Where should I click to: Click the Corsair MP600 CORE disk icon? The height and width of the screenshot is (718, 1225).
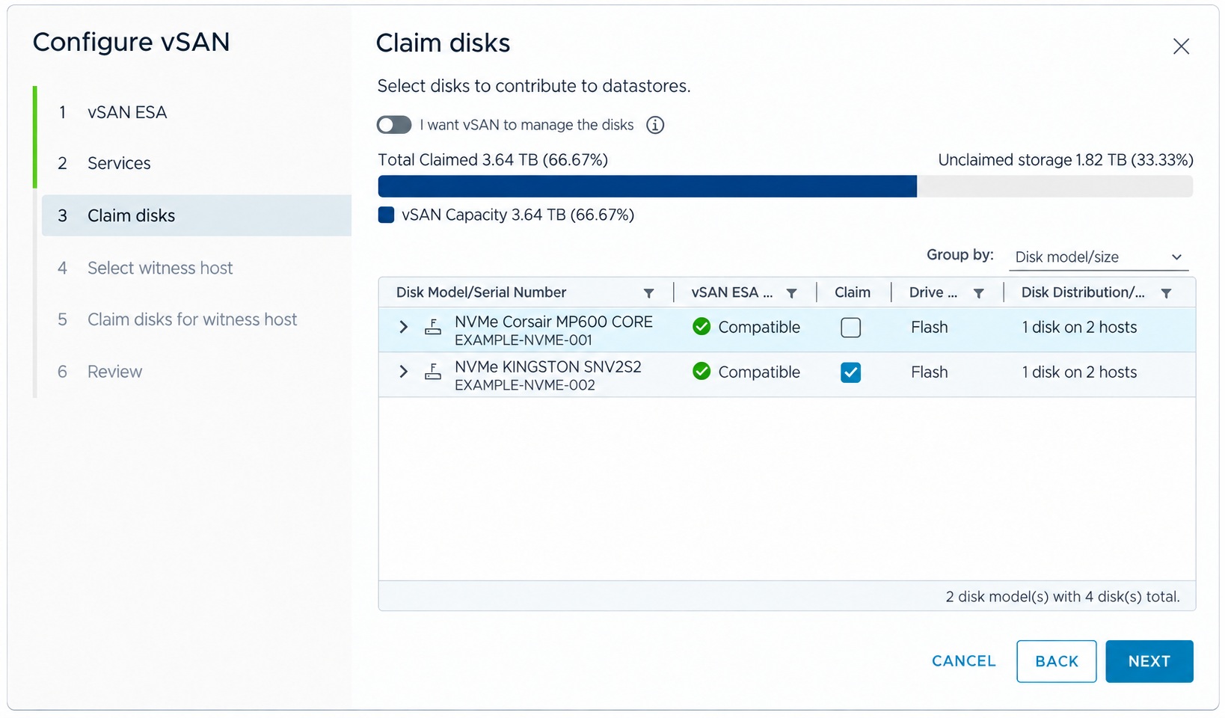coord(433,327)
